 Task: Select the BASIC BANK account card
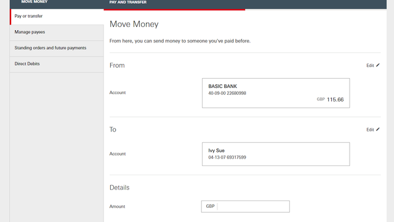point(276,93)
